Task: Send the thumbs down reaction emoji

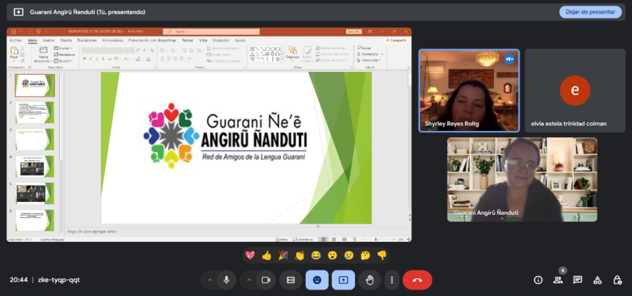Action: pos(381,255)
